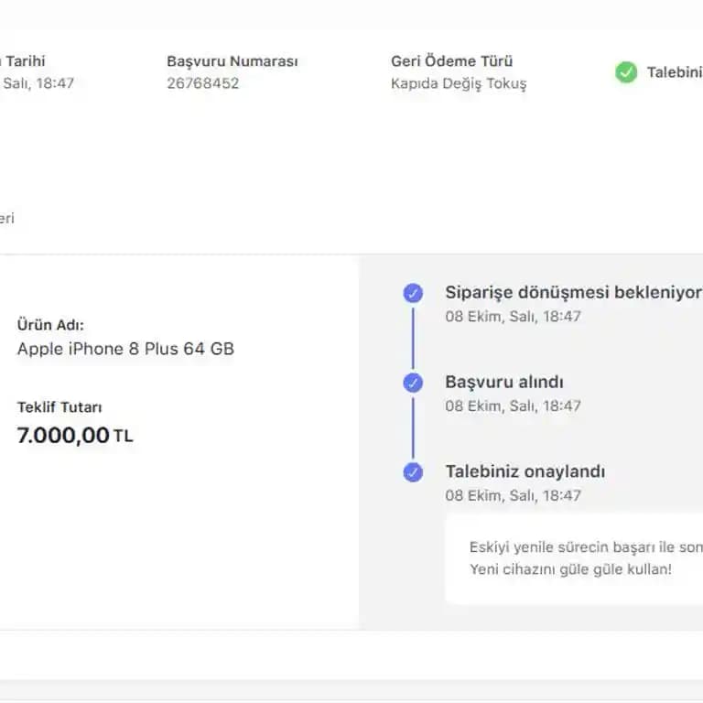Click the Ürün Adı label

click(x=56, y=325)
